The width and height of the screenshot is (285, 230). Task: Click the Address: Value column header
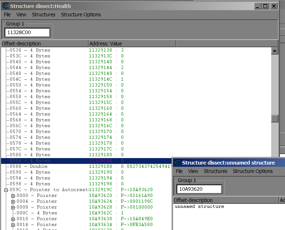pyautogui.click(x=132, y=44)
